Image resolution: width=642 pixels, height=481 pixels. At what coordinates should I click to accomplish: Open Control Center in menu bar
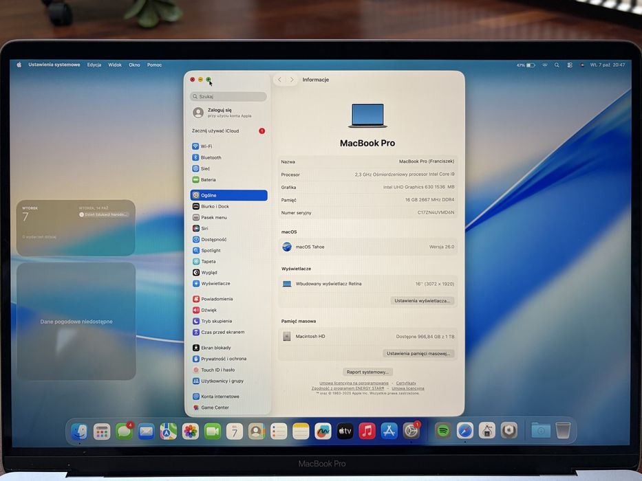pos(570,65)
